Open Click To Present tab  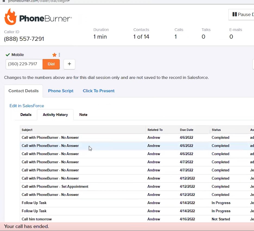[99, 91]
